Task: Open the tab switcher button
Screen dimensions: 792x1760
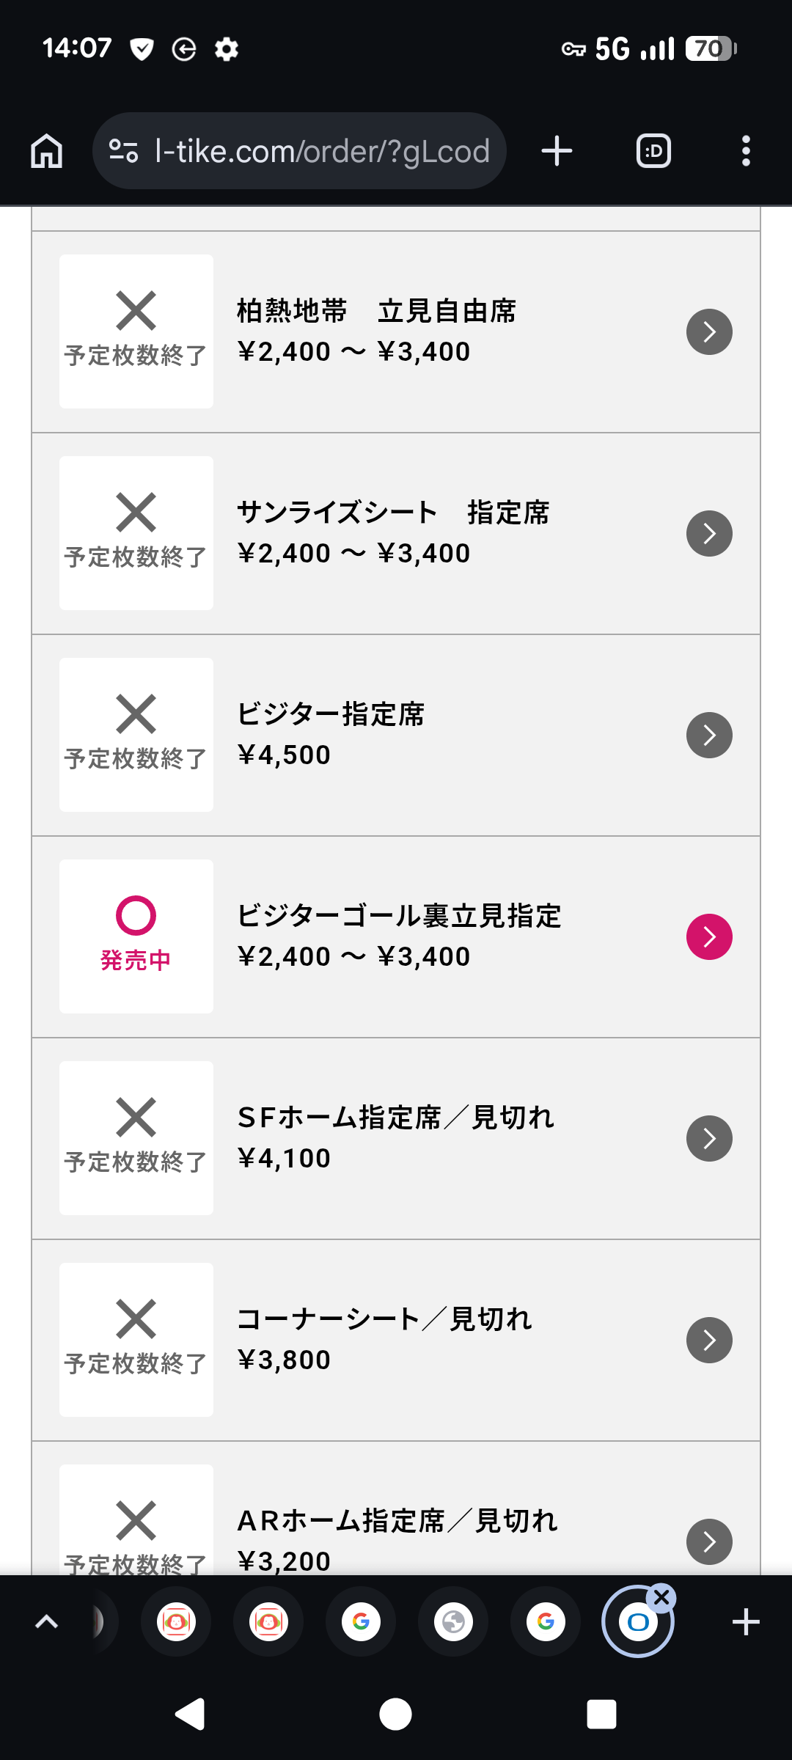Action: (x=653, y=151)
